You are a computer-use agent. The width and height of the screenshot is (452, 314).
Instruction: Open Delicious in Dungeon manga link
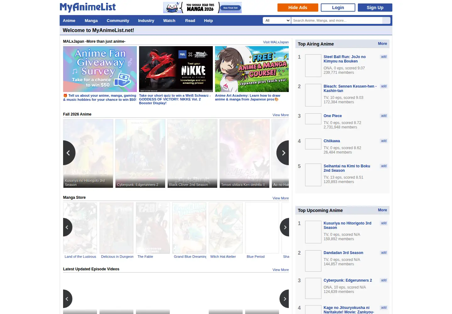point(117,257)
